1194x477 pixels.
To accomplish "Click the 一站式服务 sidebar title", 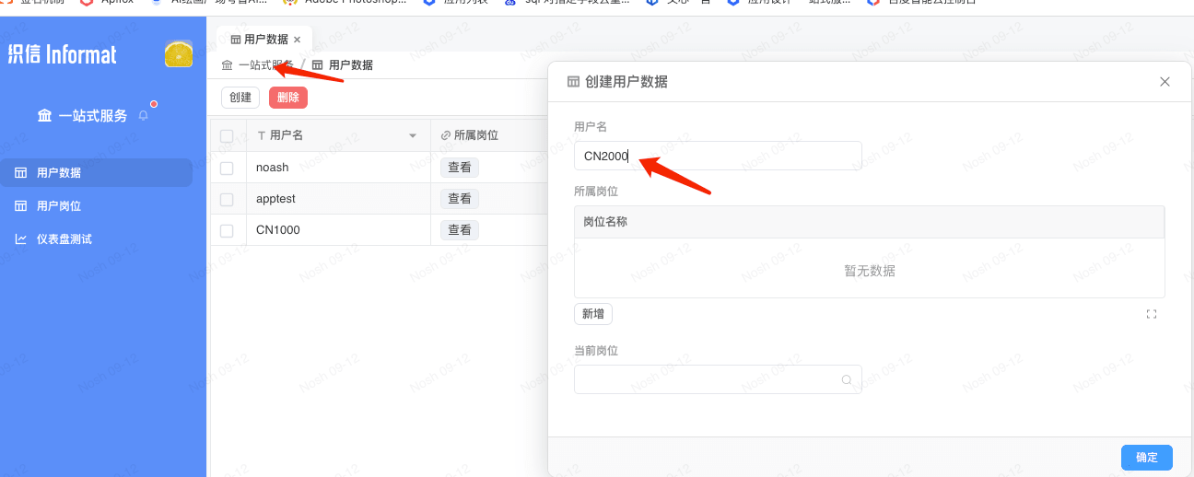I will click(x=93, y=116).
